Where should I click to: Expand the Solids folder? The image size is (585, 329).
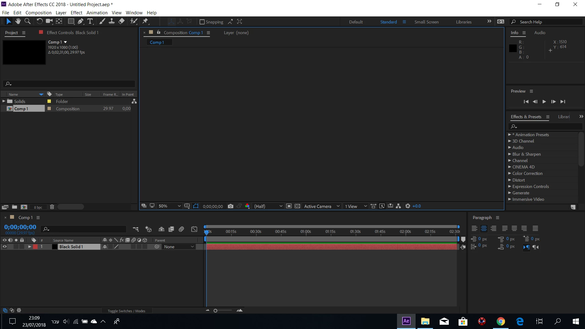(x=4, y=101)
